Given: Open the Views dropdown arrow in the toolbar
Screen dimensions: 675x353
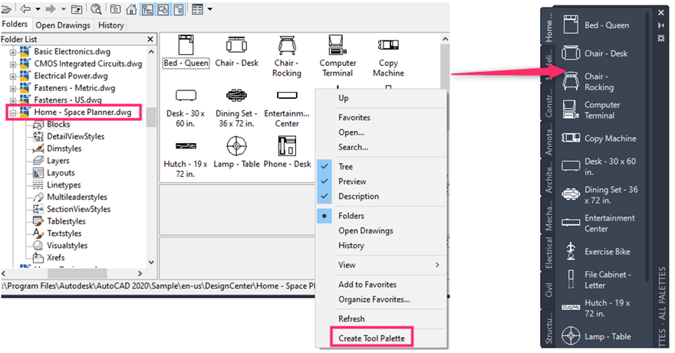Looking at the screenshot, I should (210, 9).
